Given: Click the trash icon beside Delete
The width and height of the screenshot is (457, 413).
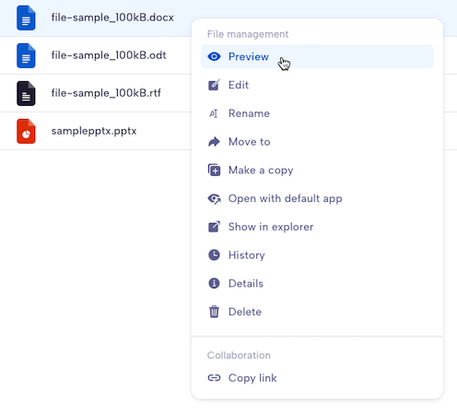Looking at the screenshot, I should pyautogui.click(x=214, y=312).
